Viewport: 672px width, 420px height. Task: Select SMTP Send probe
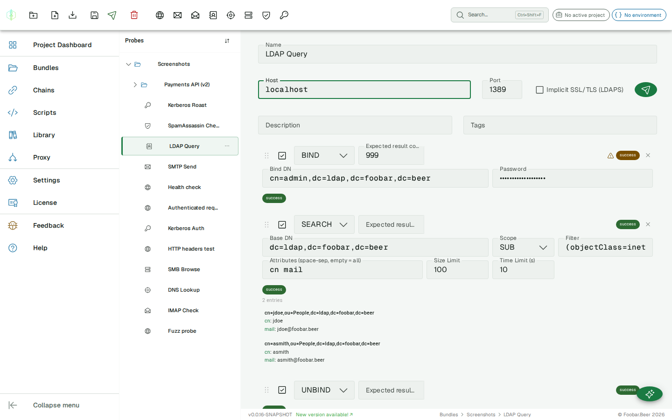[180, 167]
